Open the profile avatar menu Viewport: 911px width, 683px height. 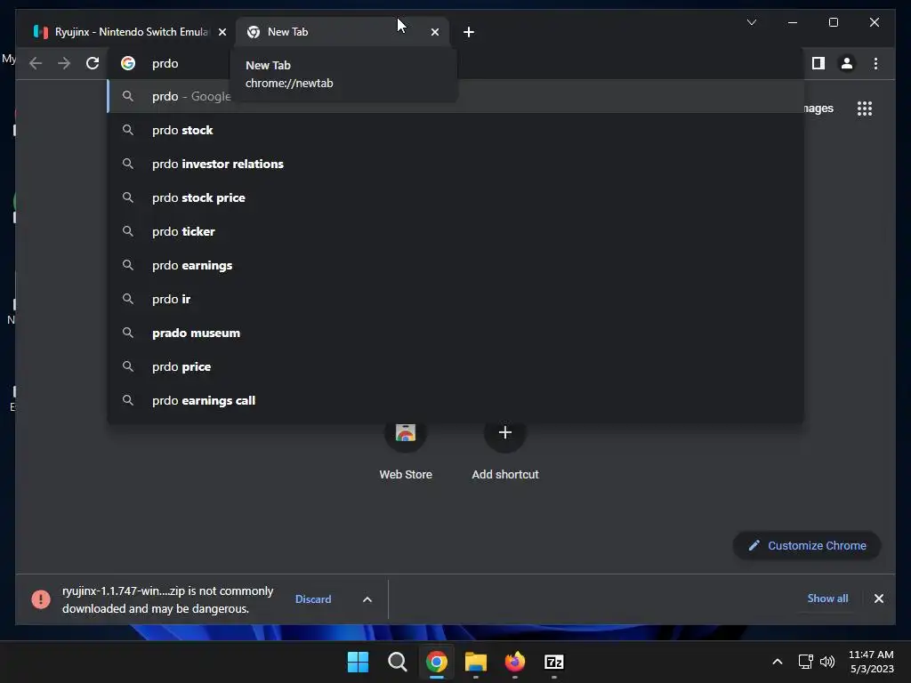pos(847,63)
